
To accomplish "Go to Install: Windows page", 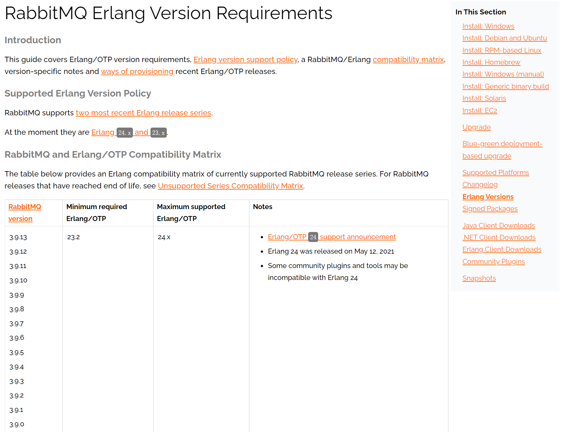I will (x=488, y=26).
